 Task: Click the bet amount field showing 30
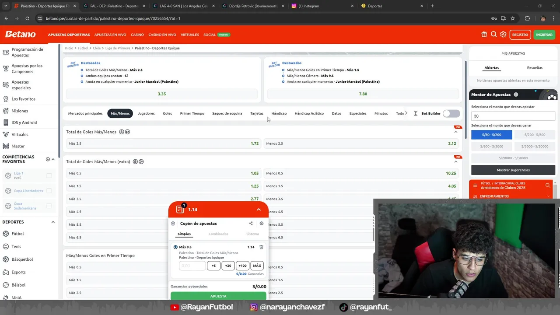click(513, 116)
